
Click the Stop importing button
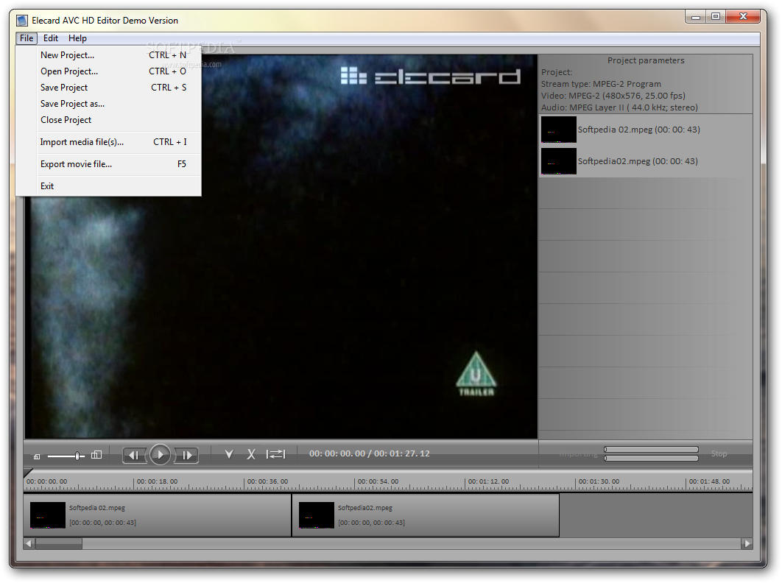pos(719,453)
